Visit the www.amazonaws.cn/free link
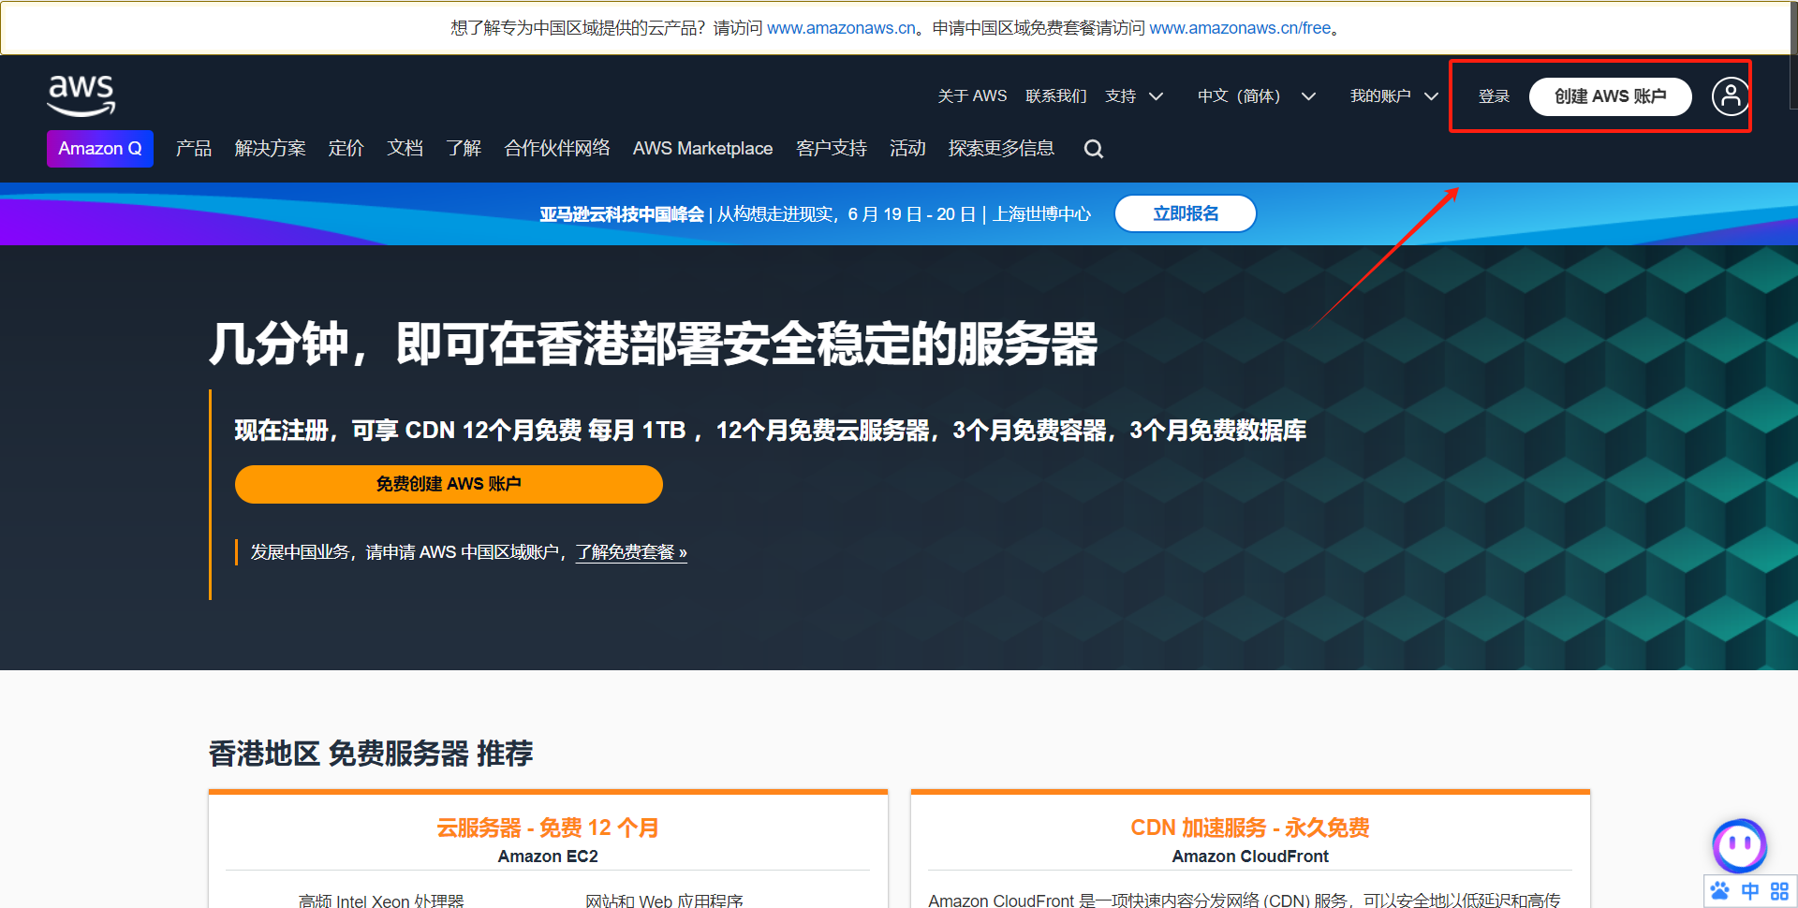Screen dimensions: 1798x908 point(1240,28)
